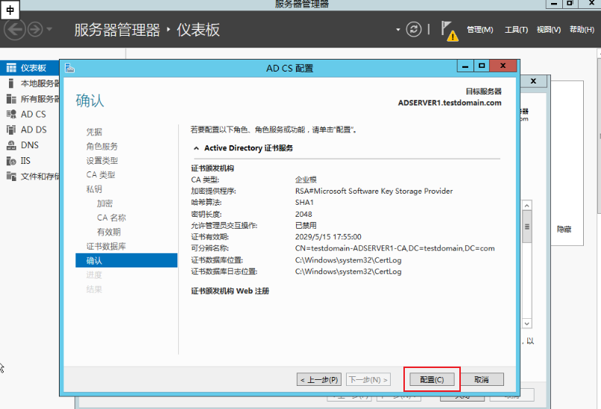Go to 加密 wizard step
Viewport: 601px width, 409px height.
coord(104,203)
